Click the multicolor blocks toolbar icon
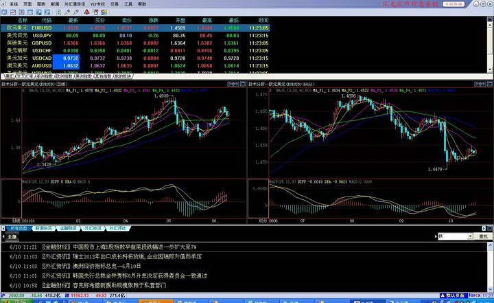This screenshot has width=494, height=303. 104,12
